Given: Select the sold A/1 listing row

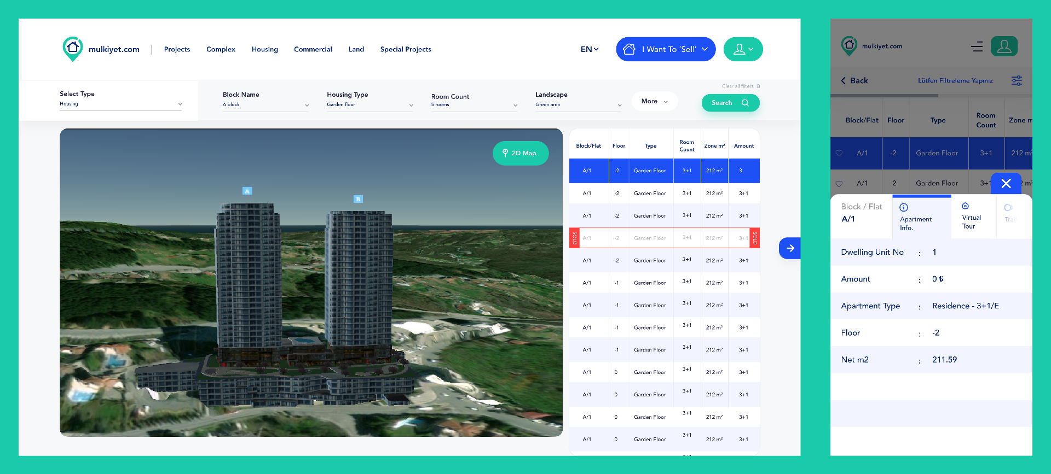Looking at the screenshot, I should pos(664,238).
